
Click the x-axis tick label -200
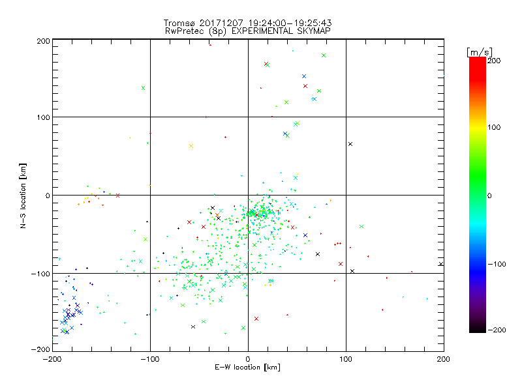click(52, 359)
